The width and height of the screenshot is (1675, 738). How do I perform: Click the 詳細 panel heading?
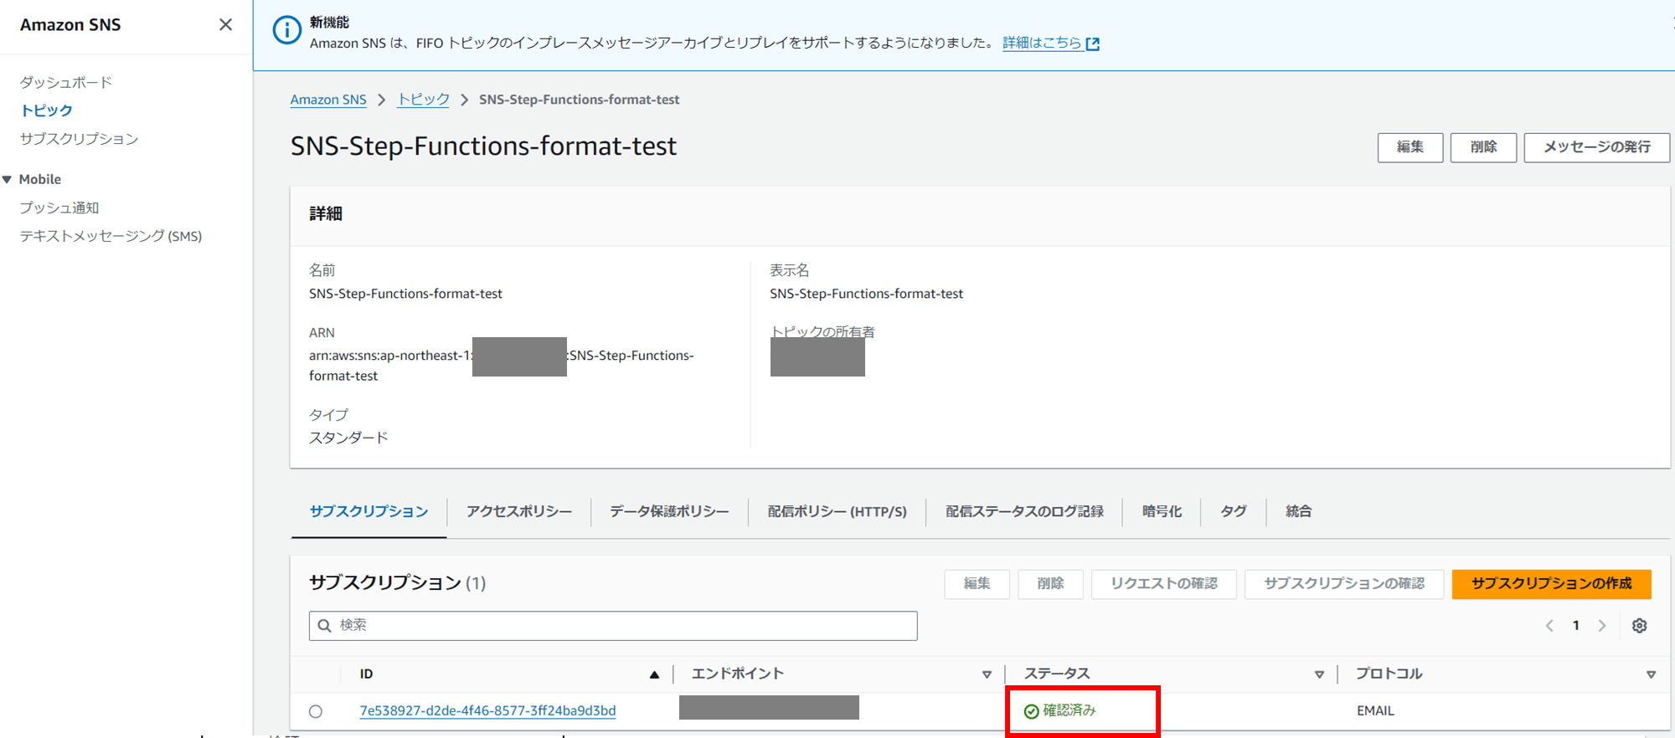[x=326, y=214]
